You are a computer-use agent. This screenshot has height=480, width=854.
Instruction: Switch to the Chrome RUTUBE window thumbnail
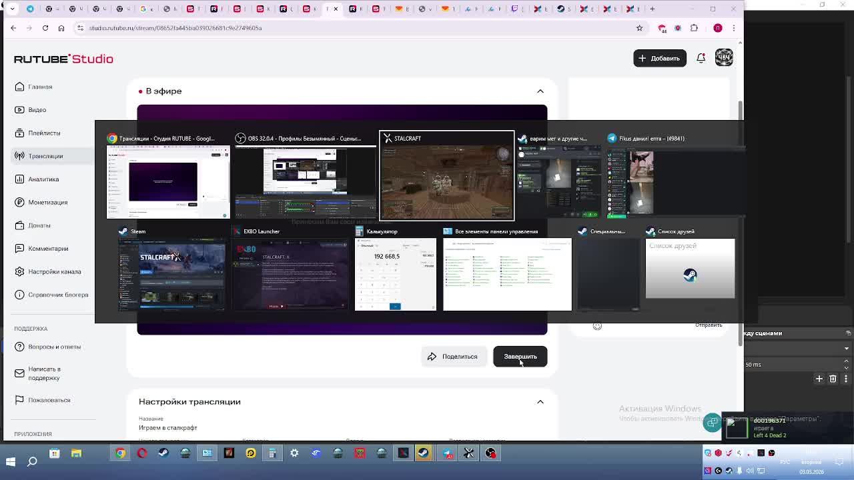[168, 176]
